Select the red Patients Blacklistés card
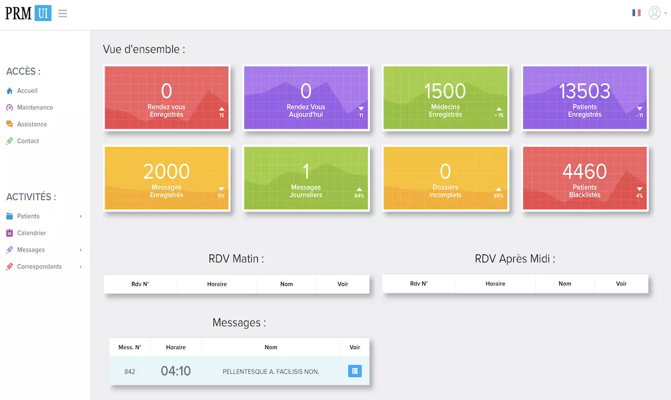The image size is (671, 400). 585,178
